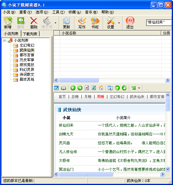Click the 新增 add novel icon
Screen dimensions: 173x185
(x=8, y=23)
